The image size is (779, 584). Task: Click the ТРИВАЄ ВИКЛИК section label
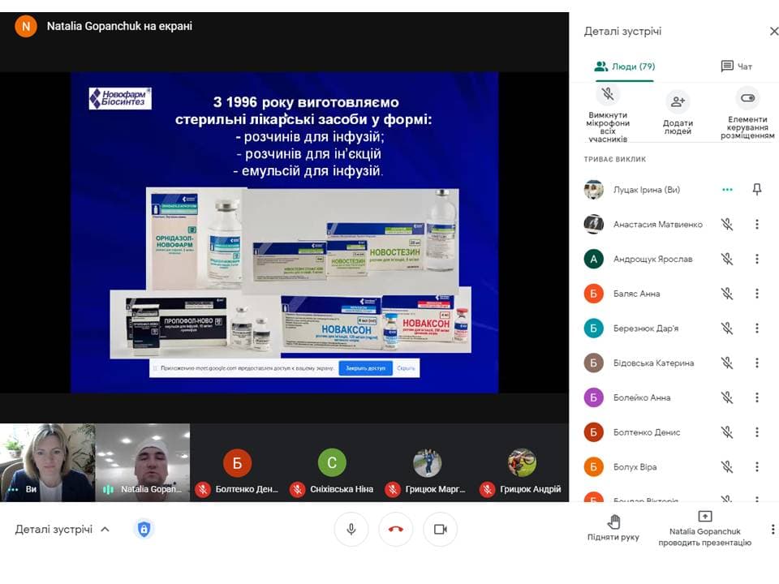pyautogui.click(x=614, y=160)
